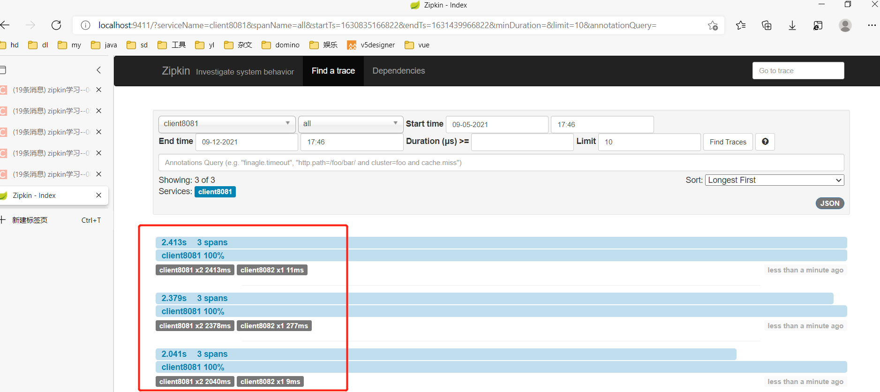This screenshot has height=392, width=880.
Task: Open the favorites list icon
Action: point(741,25)
